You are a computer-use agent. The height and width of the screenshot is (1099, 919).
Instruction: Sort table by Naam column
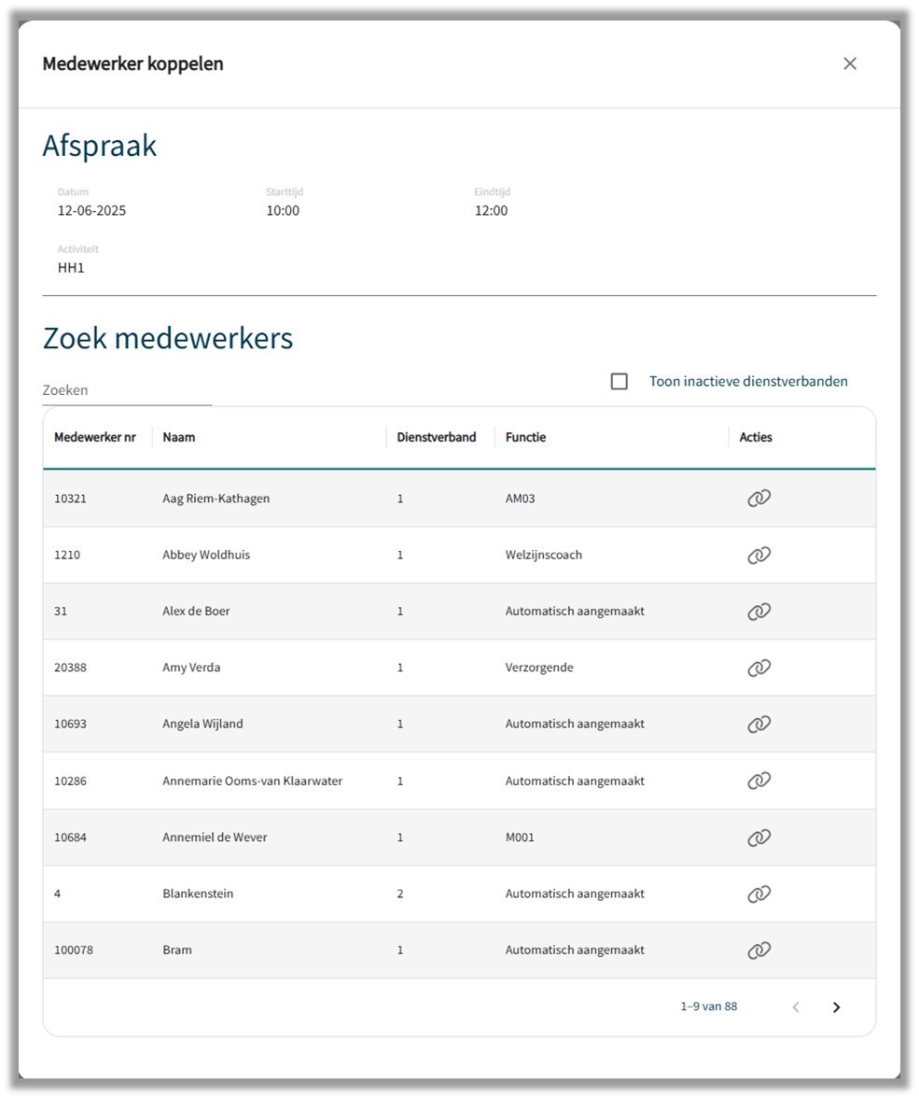click(179, 437)
